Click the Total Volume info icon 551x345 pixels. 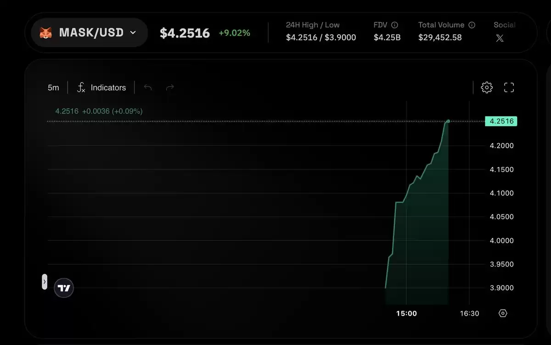(472, 25)
